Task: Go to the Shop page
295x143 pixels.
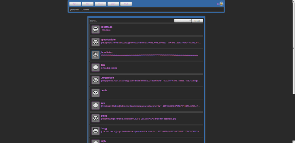Action: 100,4
